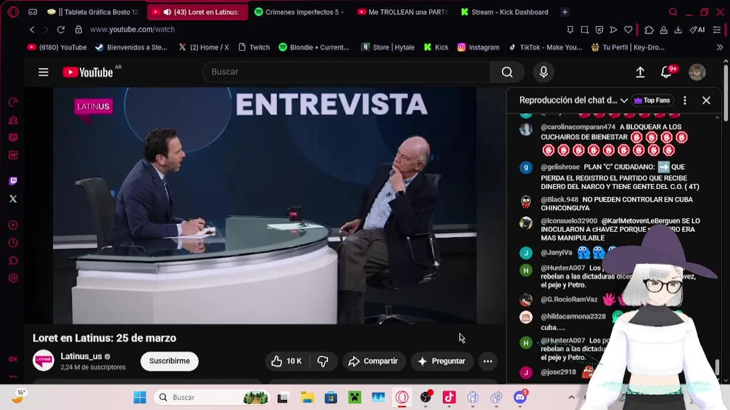This screenshot has height=410, width=730.
Task: Click the heart bookmark icon in address bar
Action: click(x=628, y=30)
